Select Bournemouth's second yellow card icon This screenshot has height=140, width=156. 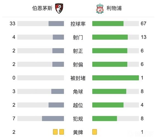(62, 132)
